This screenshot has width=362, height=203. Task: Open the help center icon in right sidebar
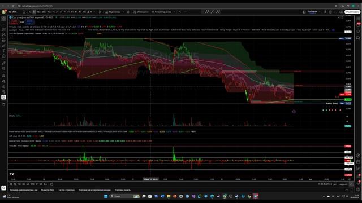pyautogui.click(x=358, y=189)
